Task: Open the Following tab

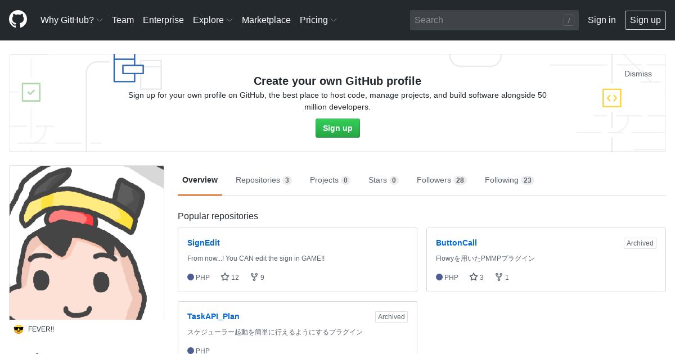Action: [x=509, y=180]
